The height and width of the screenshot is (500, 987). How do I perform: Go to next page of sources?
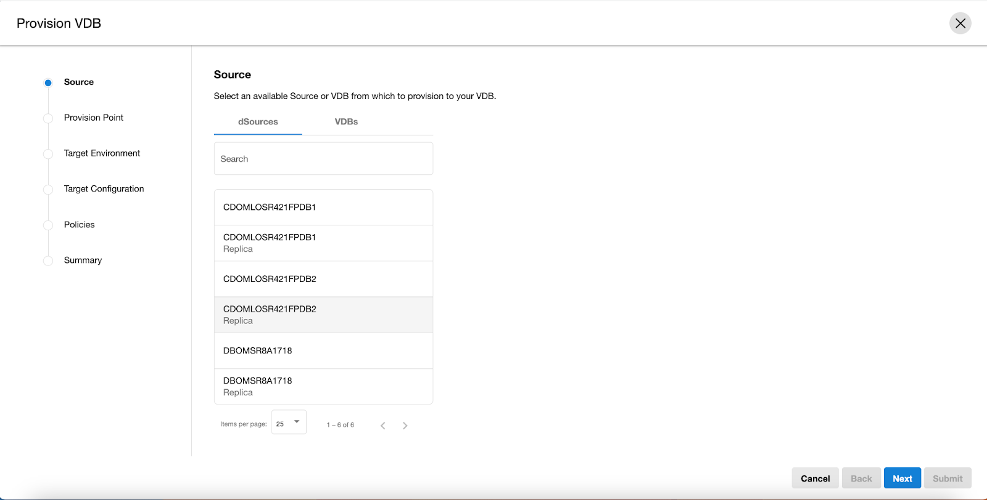point(405,425)
